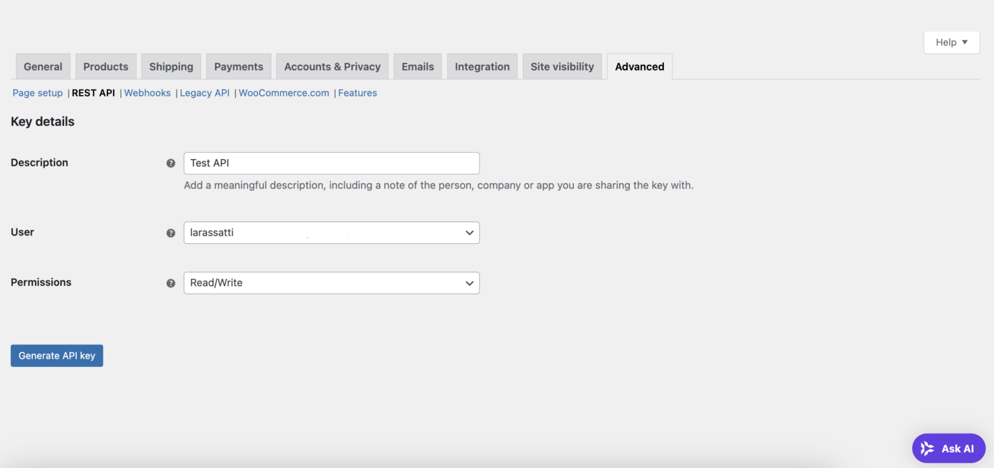The width and height of the screenshot is (994, 468).
Task: Open the Ask AI assistant
Action: [949, 448]
